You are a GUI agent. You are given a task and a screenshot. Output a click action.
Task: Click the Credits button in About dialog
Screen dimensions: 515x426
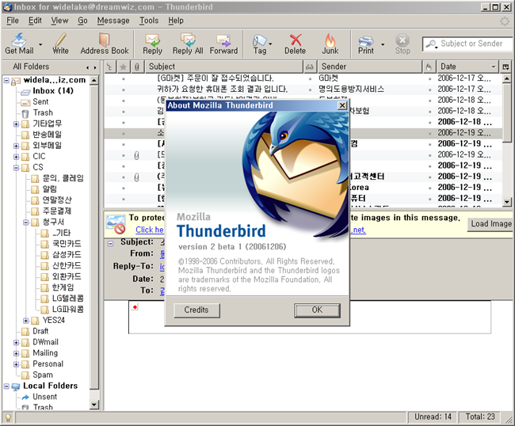tap(196, 310)
